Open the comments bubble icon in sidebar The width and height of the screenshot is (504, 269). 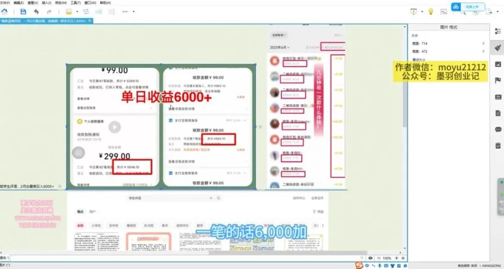[x=498, y=129]
